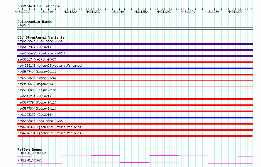Click ruler position 44311200
This screenshot has height=167, width=261.
pos(22,12)
